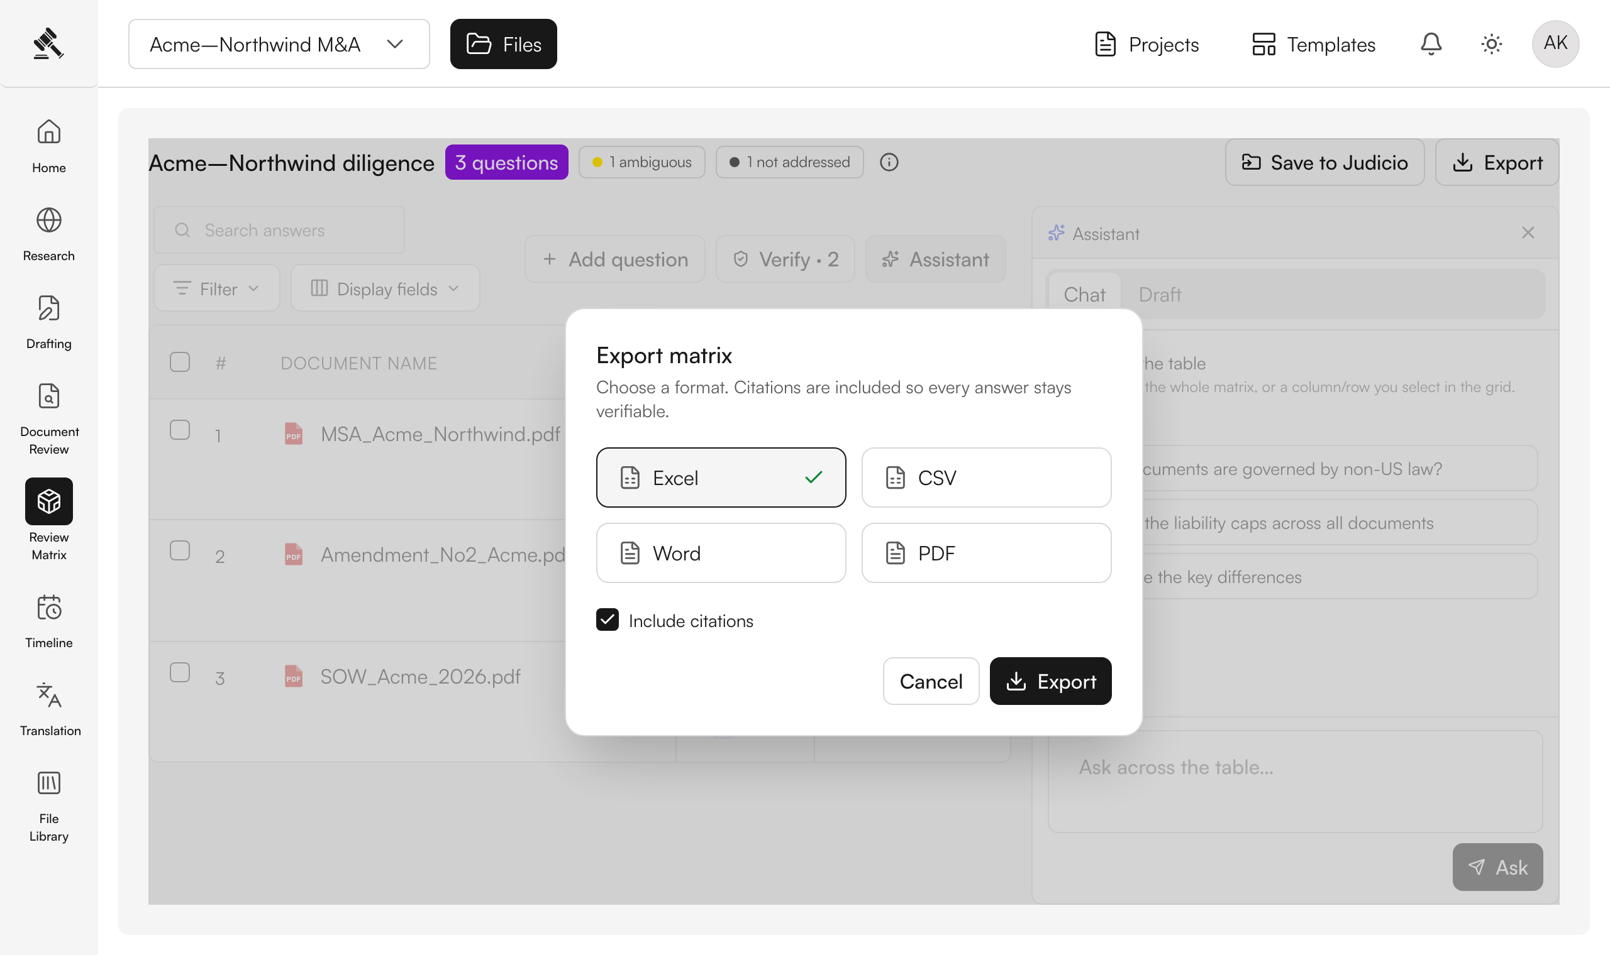Go to Drafting in the sidebar

[49, 322]
